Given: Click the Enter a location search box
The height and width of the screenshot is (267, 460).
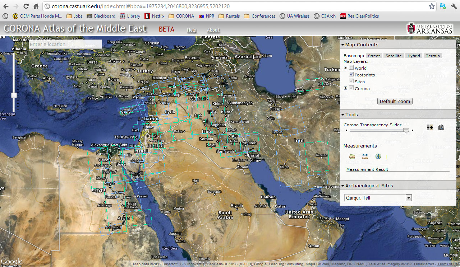Looking at the screenshot, I should 65,44.
